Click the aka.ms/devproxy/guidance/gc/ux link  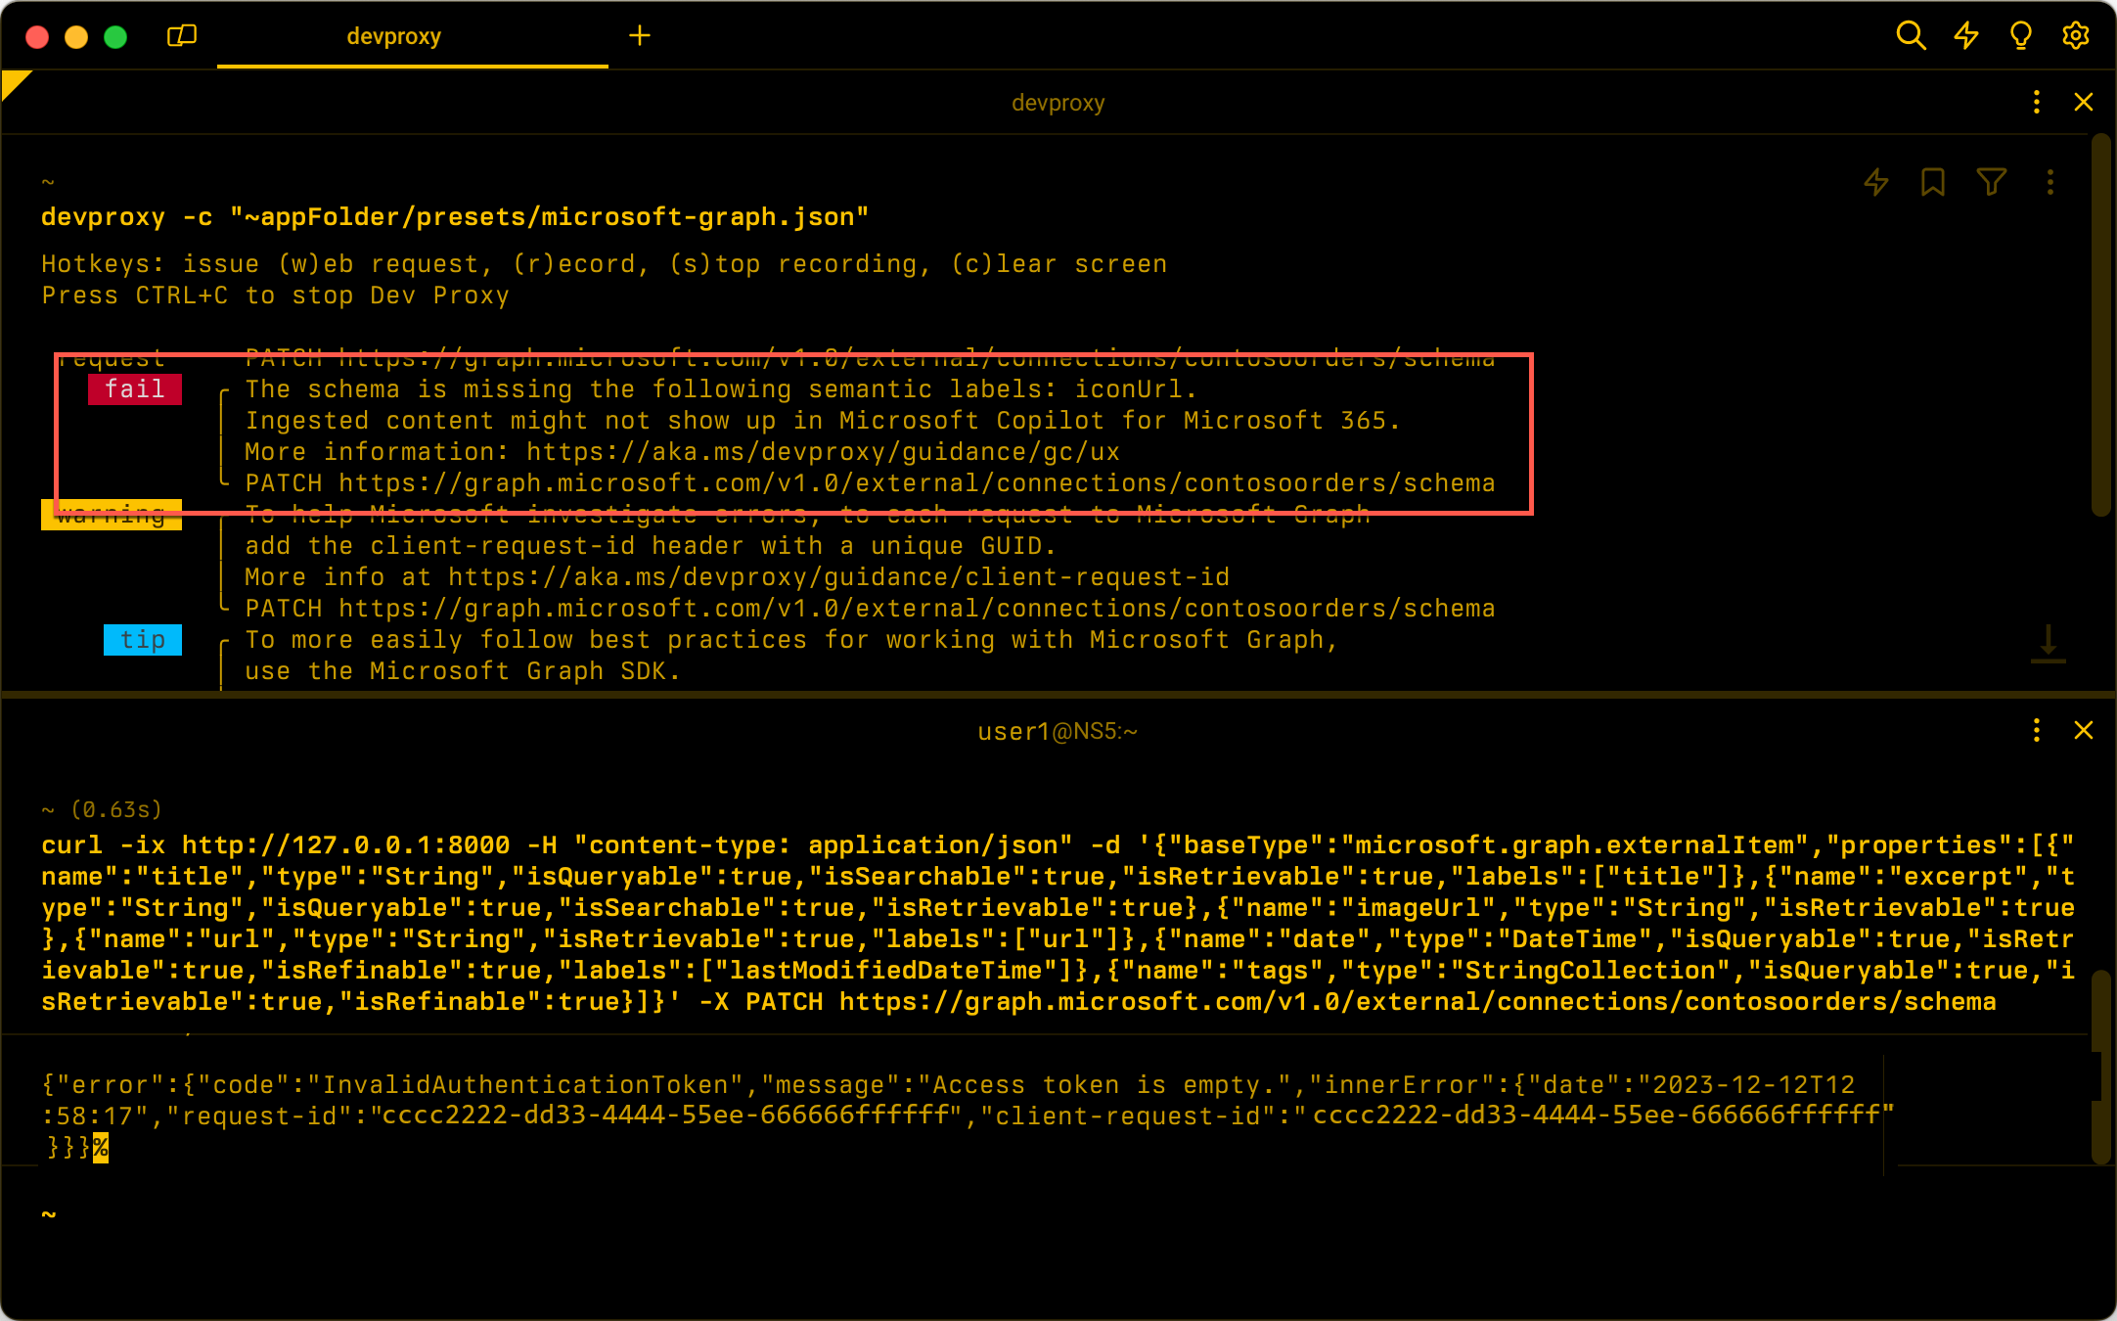click(x=822, y=452)
